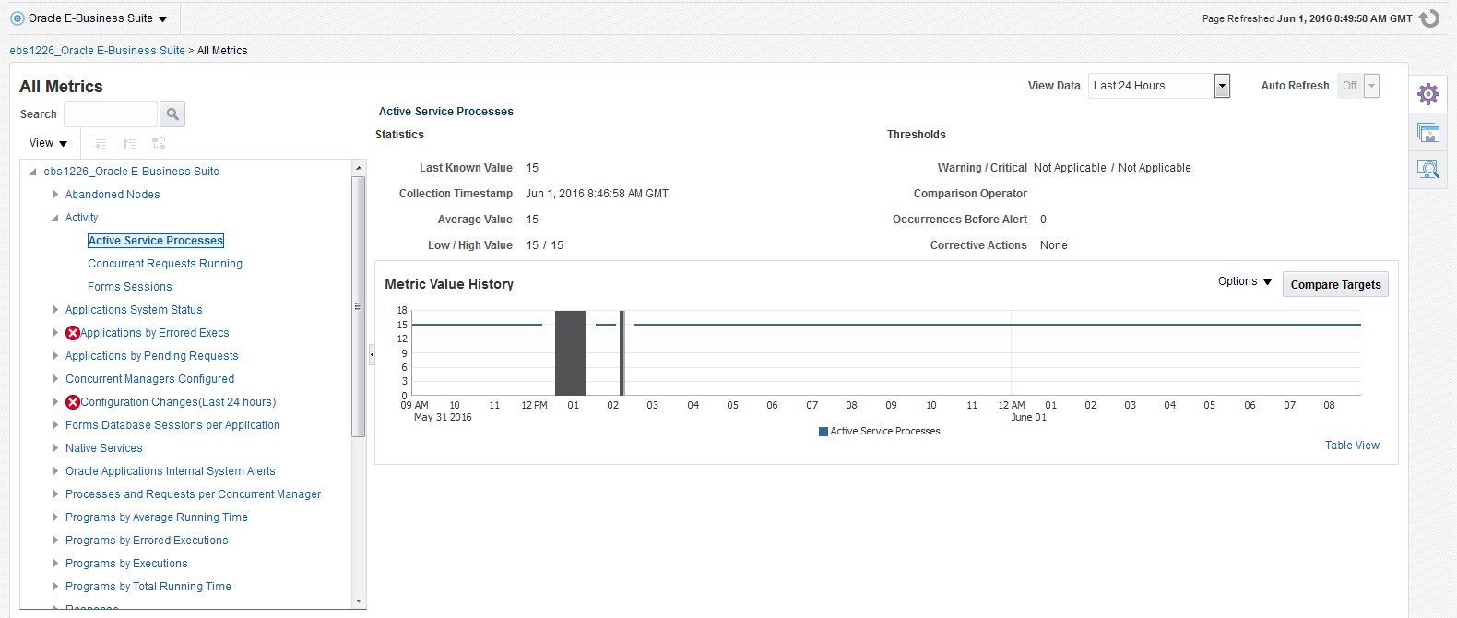This screenshot has width=1457, height=618.
Task: Collapse the ebs1226_Oracle E-Business Suite root node
Action: pos(33,172)
